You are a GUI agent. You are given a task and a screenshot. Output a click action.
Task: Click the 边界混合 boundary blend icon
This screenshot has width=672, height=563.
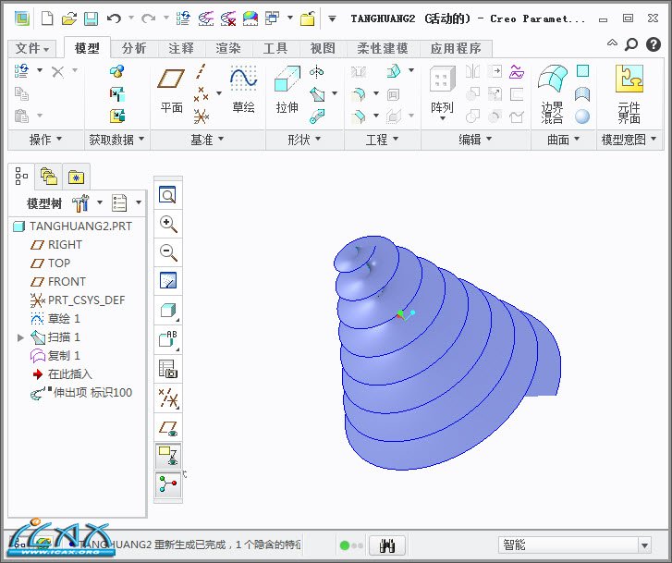(x=552, y=92)
